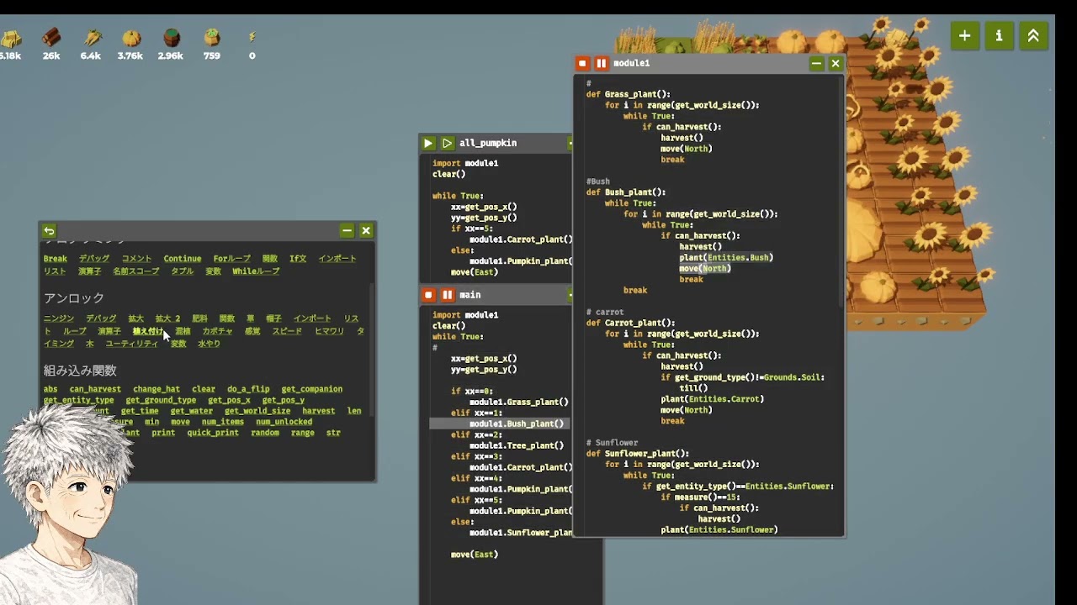Pause execution from the module1 window
1077x605 pixels.
tap(602, 63)
